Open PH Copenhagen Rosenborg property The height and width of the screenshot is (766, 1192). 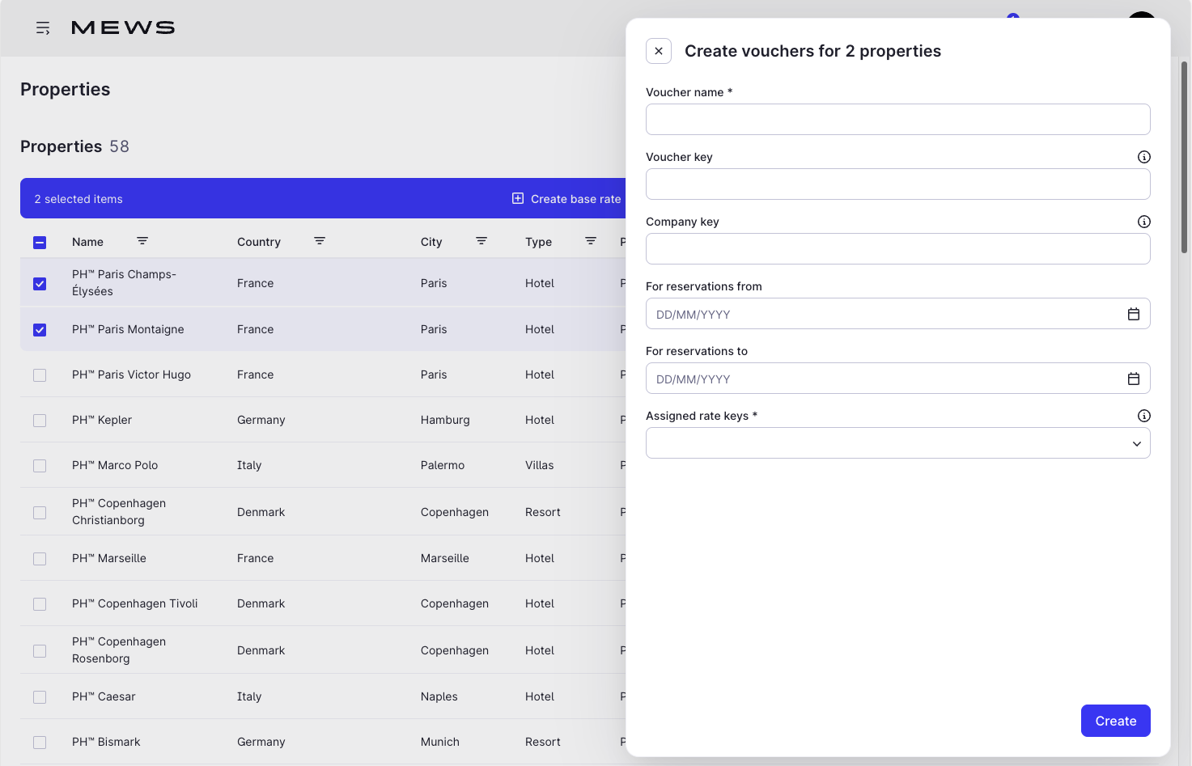click(119, 650)
